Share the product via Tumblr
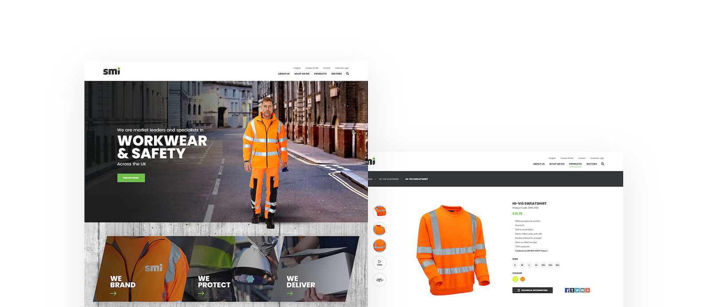Image resolution: width=709 pixels, height=307 pixels. tap(572, 290)
